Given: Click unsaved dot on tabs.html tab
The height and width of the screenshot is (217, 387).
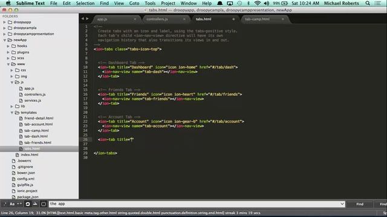Looking at the screenshot, I should pyautogui.click(x=233, y=19).
